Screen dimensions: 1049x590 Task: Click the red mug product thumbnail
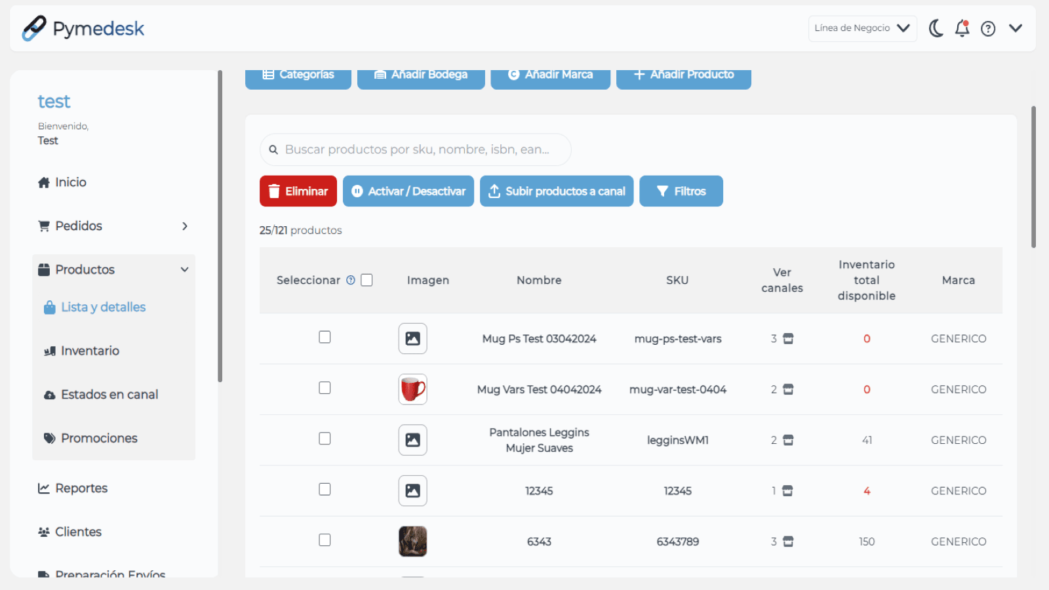[412, 389]
